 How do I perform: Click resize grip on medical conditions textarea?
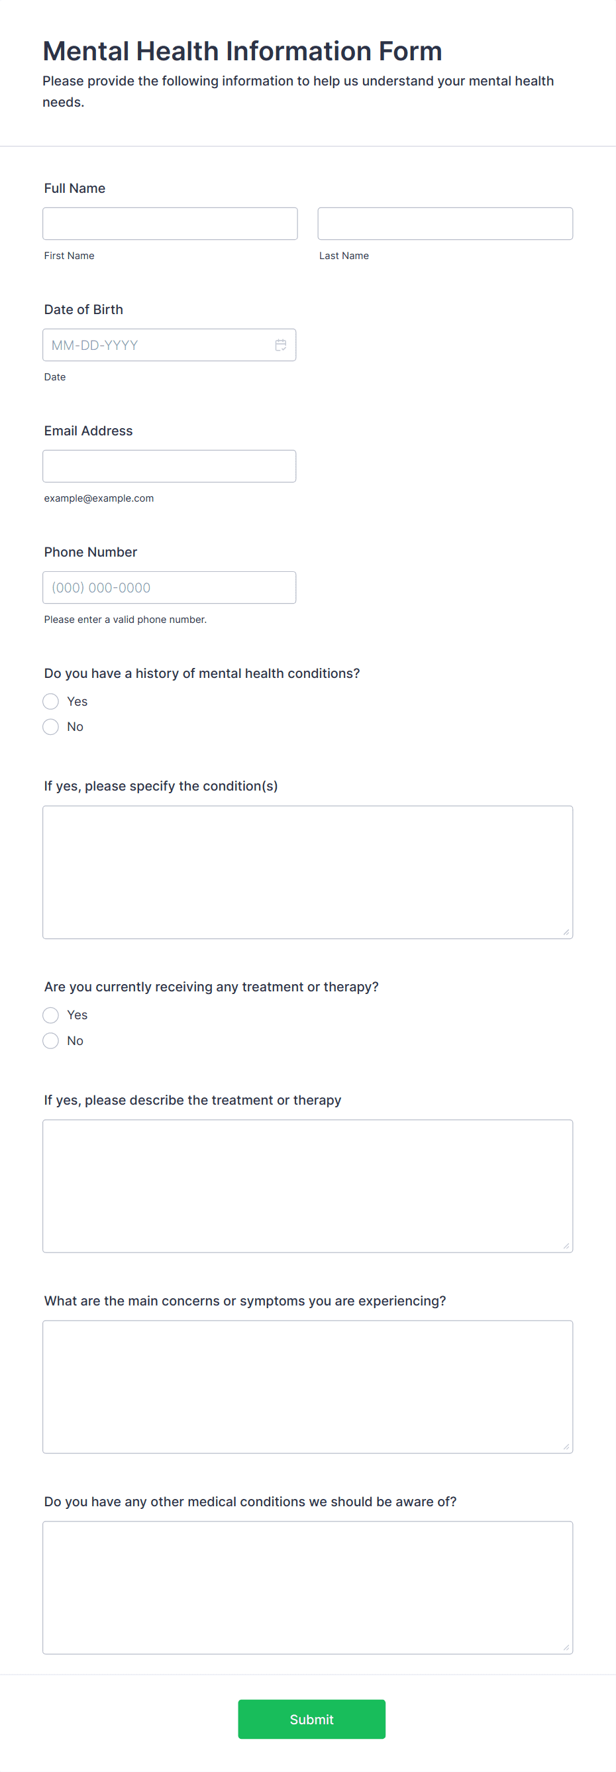tap(566, 1647)
